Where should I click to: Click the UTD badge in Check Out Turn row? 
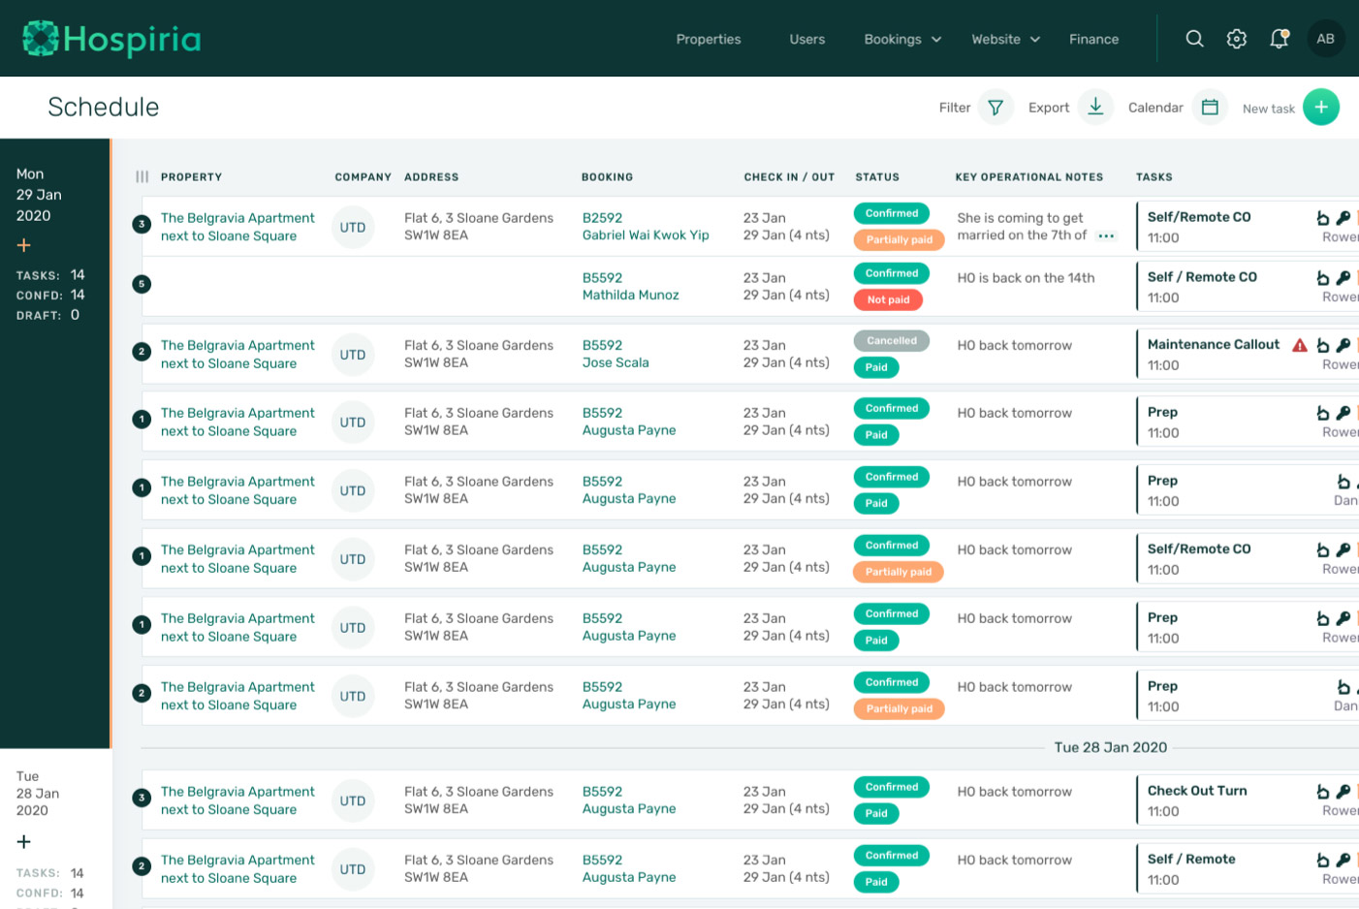pos(353,800)
